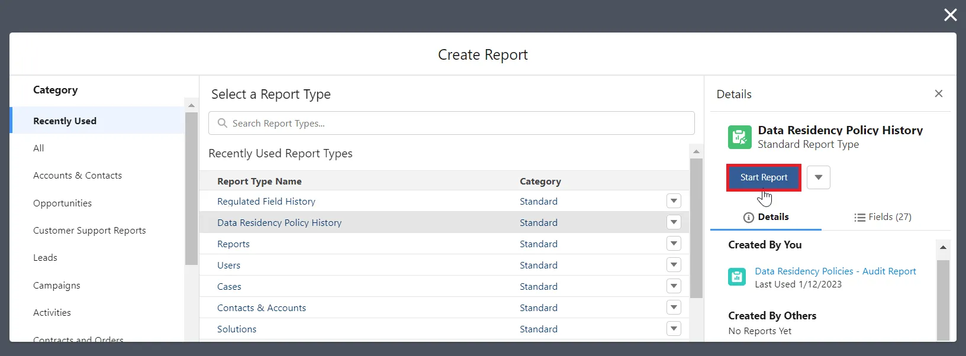The image size is (966, 356).
Task: Select Customer Support Reports category
Action: click(x=89, y=230)
